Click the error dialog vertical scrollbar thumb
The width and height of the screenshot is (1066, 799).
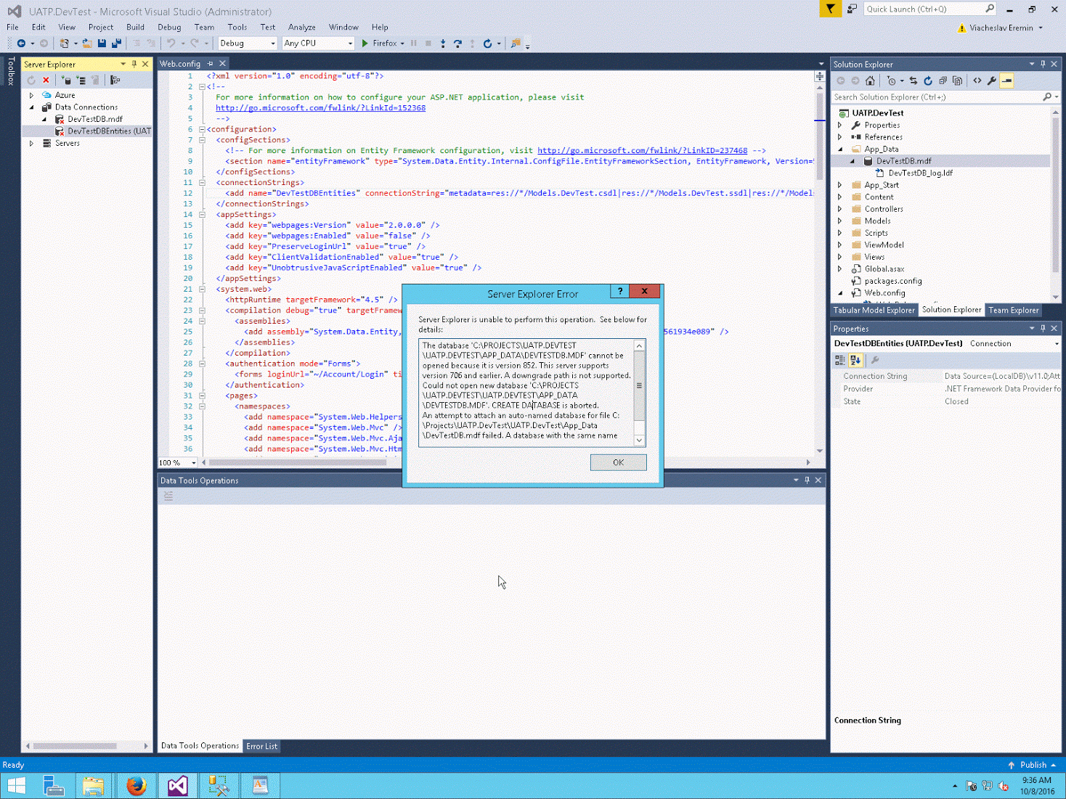[639, 385]
